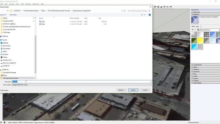This screenshot has width=220, height=124.
Task: Click the third toolbar house icon
Action: point(161,7)
